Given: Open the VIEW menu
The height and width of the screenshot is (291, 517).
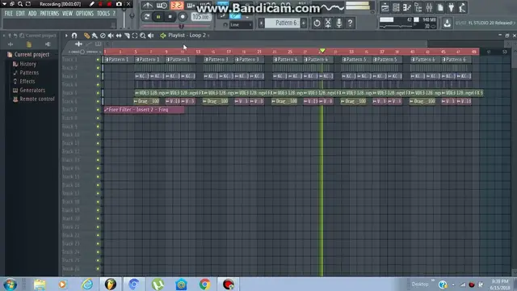Looking at the screenshot, I should tap(67, 14).
